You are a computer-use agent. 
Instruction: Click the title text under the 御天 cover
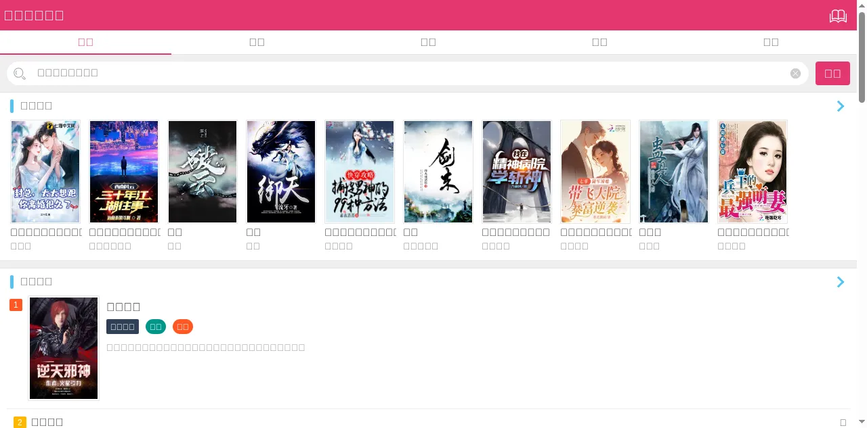tap(253, 232)
